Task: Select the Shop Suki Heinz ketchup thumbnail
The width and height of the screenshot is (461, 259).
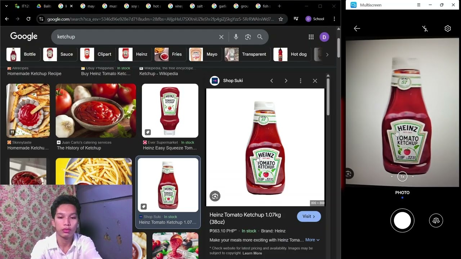Action: (168, 185)
